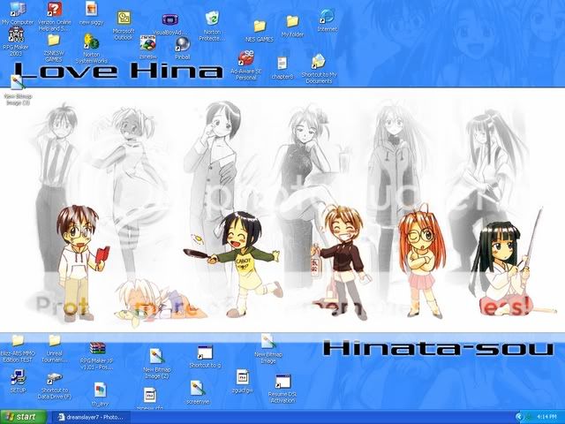Open the NES GAMES folder
This screenshot has width=565, height=424.
260,26
